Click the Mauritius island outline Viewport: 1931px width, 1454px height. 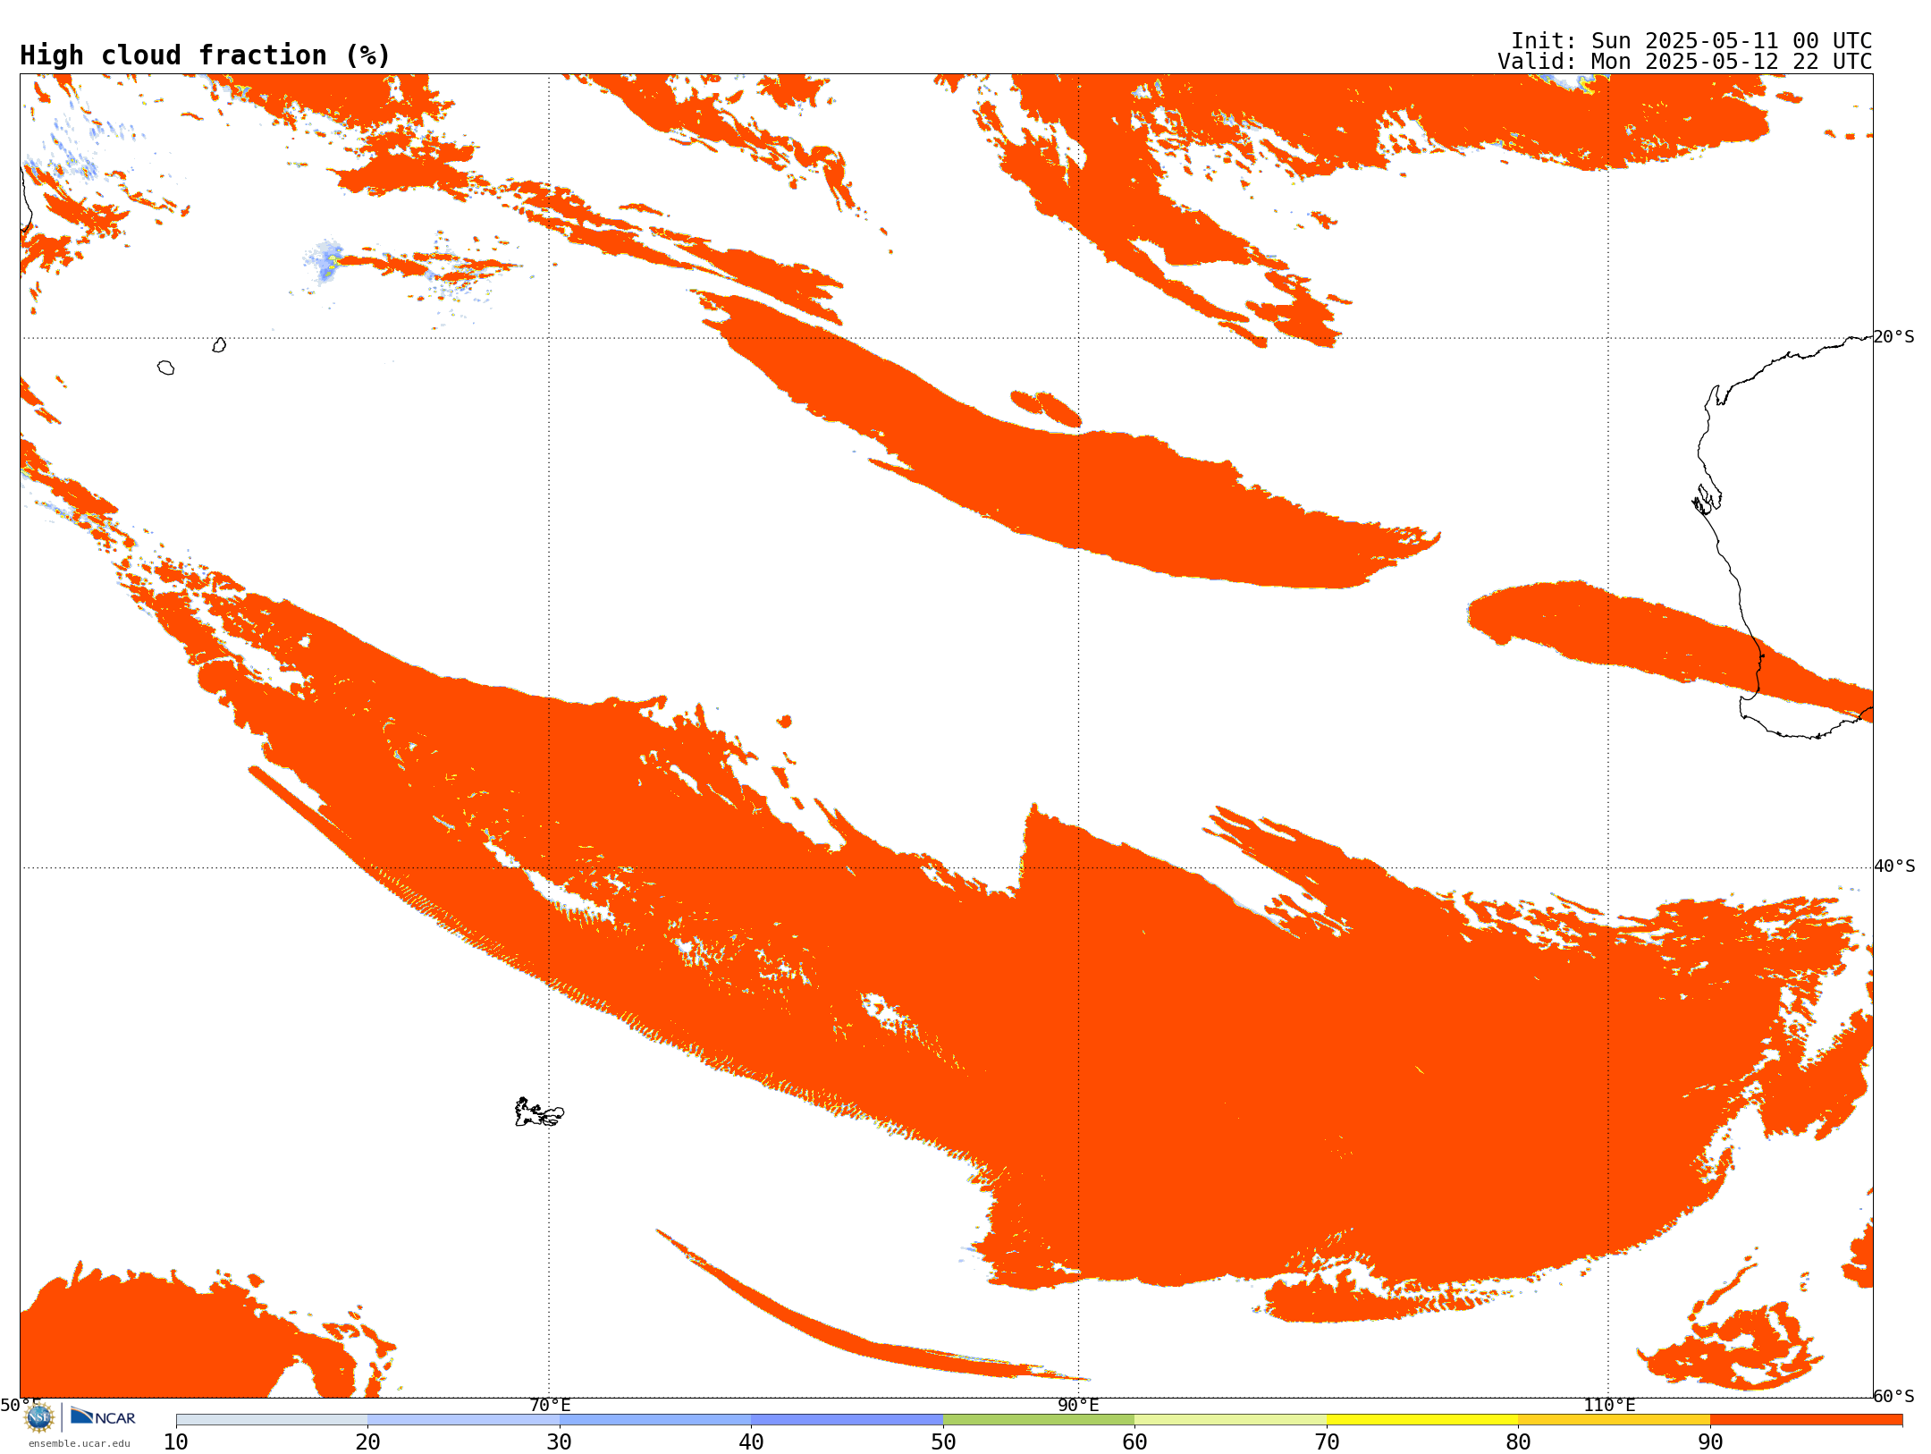(219, 345)
